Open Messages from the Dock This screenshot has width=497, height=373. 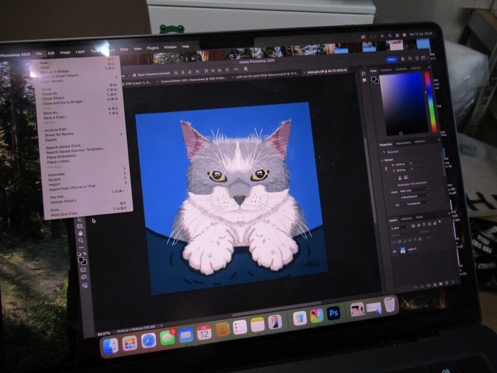click(x=167, y=338)
